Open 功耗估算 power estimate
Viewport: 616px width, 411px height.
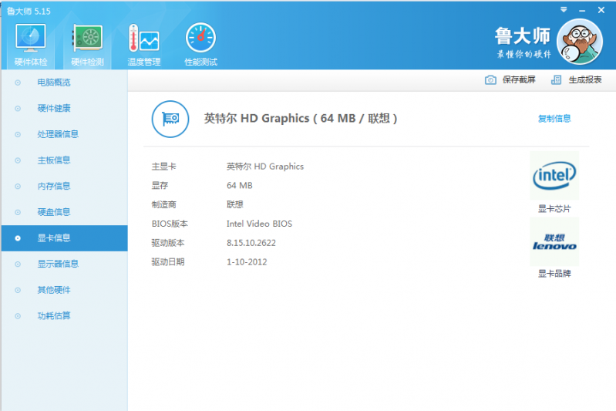coord(65,316)
